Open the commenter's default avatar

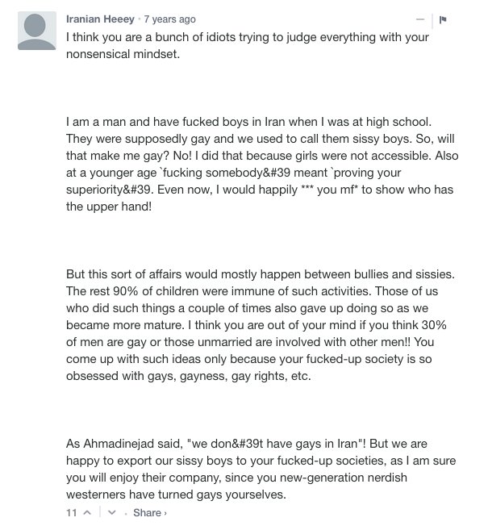37,31
